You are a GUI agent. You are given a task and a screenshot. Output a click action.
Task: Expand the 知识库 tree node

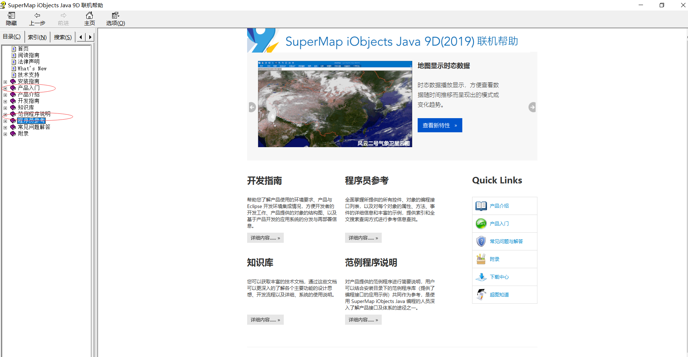tap(5, 108)
